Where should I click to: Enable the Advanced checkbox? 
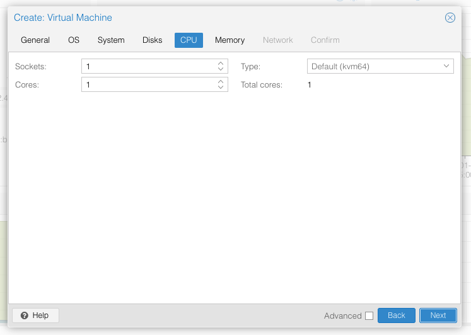point(369,316)
